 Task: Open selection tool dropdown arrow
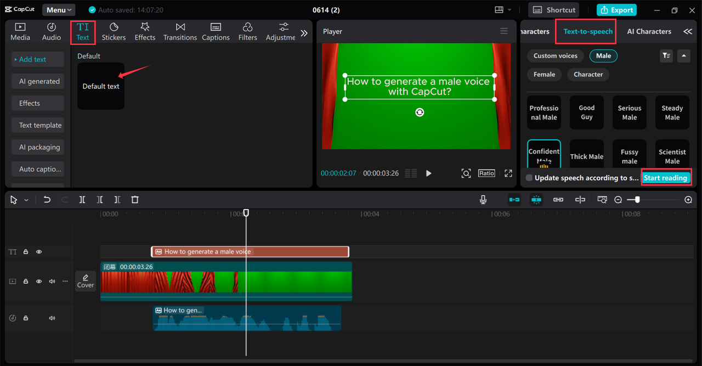coord(26,200)
